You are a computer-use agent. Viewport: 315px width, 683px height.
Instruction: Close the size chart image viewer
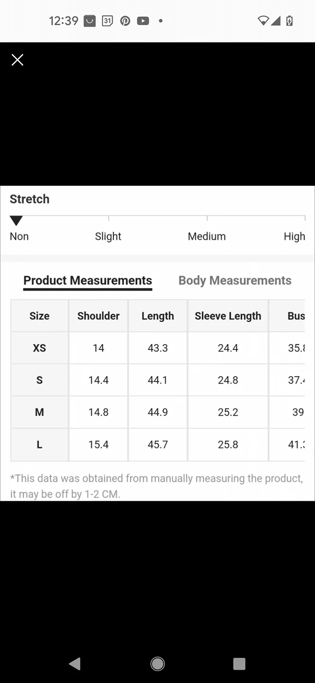coord(18,60)
